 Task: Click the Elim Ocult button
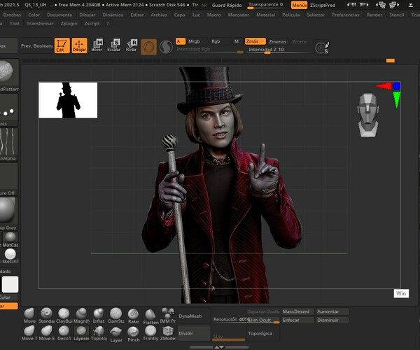pos(264,321)
